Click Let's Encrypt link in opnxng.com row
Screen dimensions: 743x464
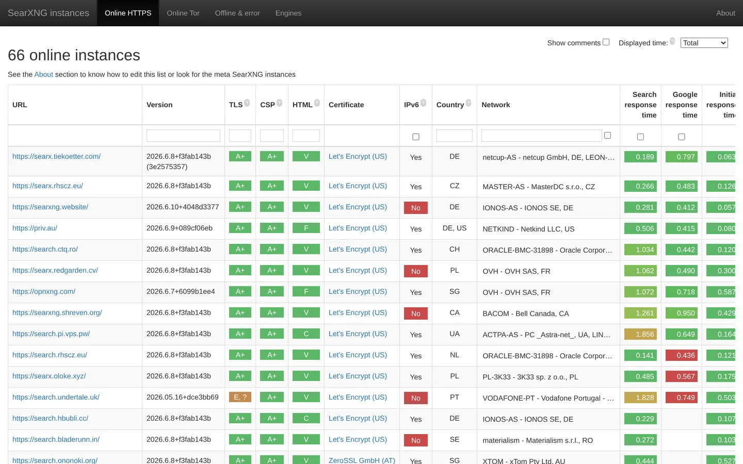(x=358, y=291)
